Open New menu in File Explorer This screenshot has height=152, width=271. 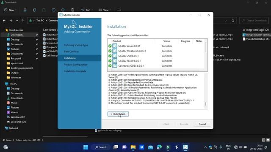click(10, 10)
